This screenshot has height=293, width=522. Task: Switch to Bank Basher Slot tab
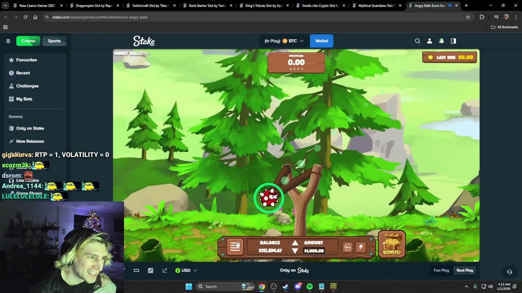click(207, 6)
